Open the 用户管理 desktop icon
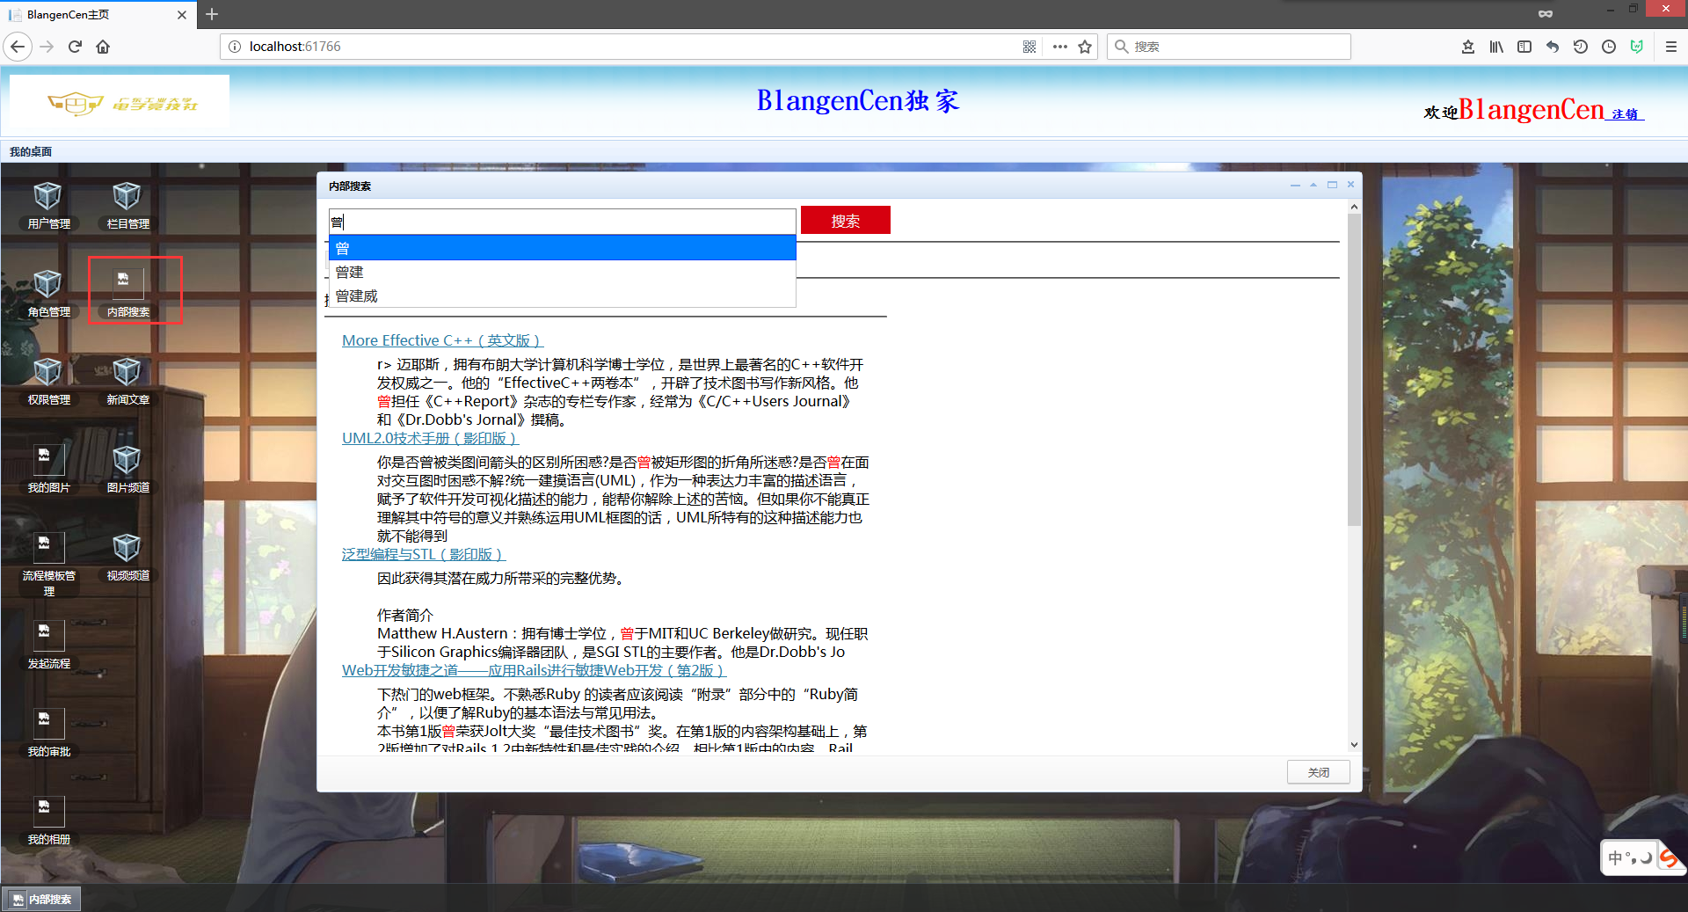 click(48, 205)
